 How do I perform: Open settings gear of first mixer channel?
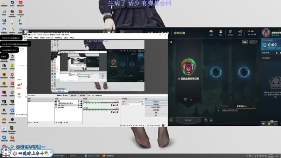(117, 105)
